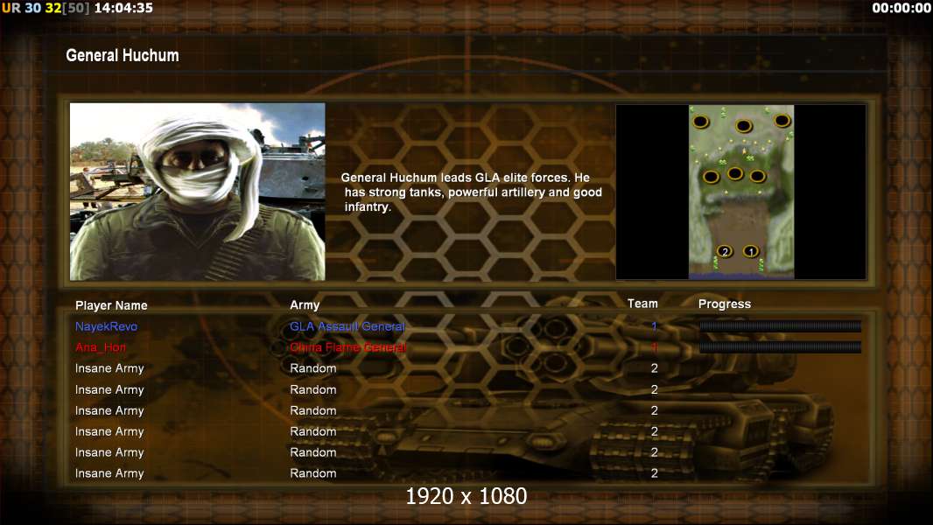Click the 'Army' column header
Image resolution: width=933 pixels, height=525 pixels.
click(305, 305)
